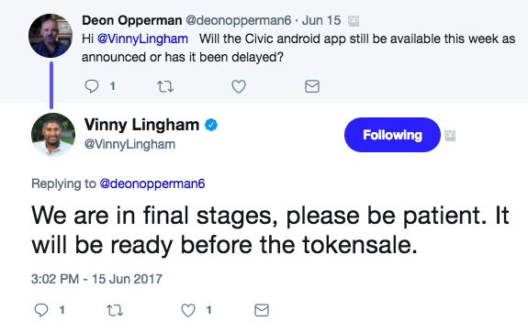The width and height of the screenshot is (528, 333).
Task: Open the @VinnyLingham handle under the name
Action: [x=129, y=144]
